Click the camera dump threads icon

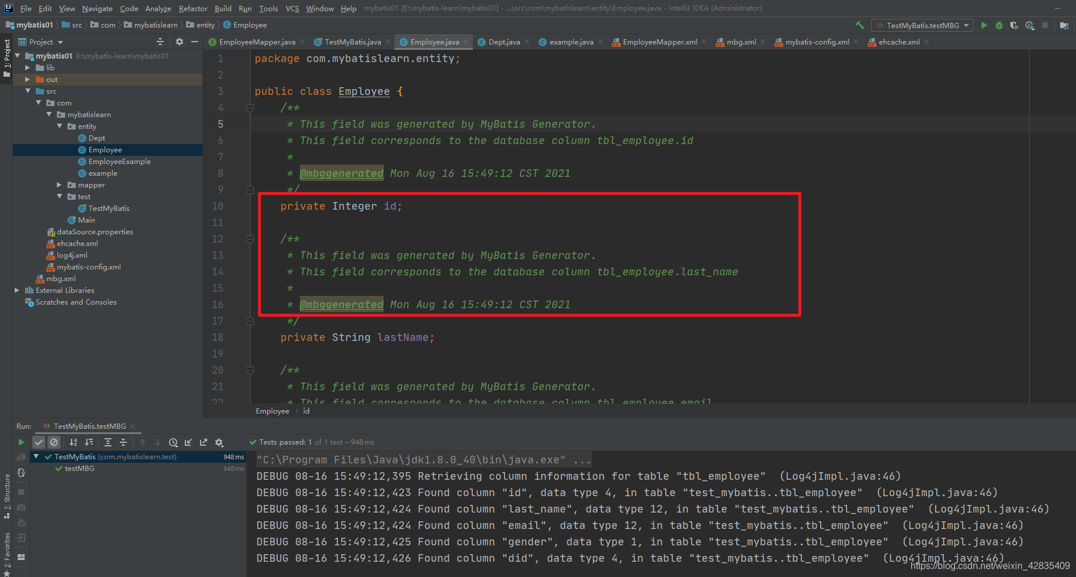(x=21, y=507)
